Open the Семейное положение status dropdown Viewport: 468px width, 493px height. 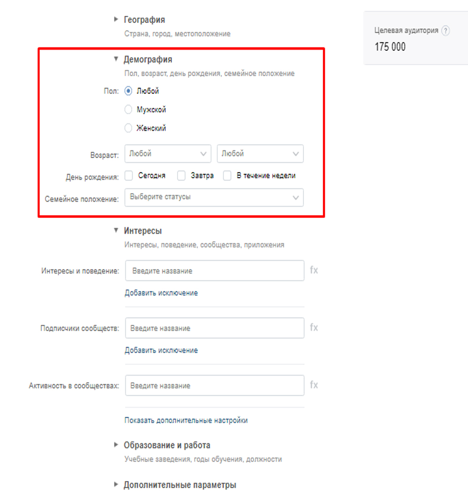(x=214, y=197)
